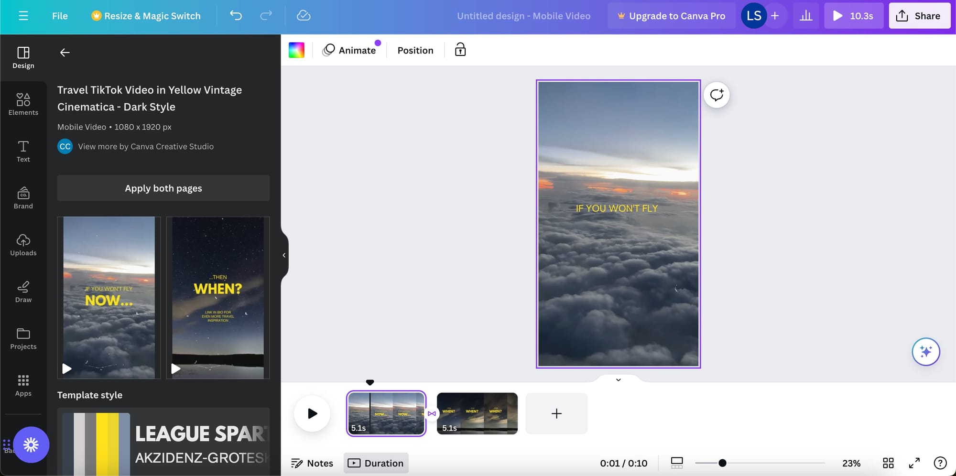Apply League Spartan template style
The width and height of the screenshot is (956, 476).
(163, 442)
